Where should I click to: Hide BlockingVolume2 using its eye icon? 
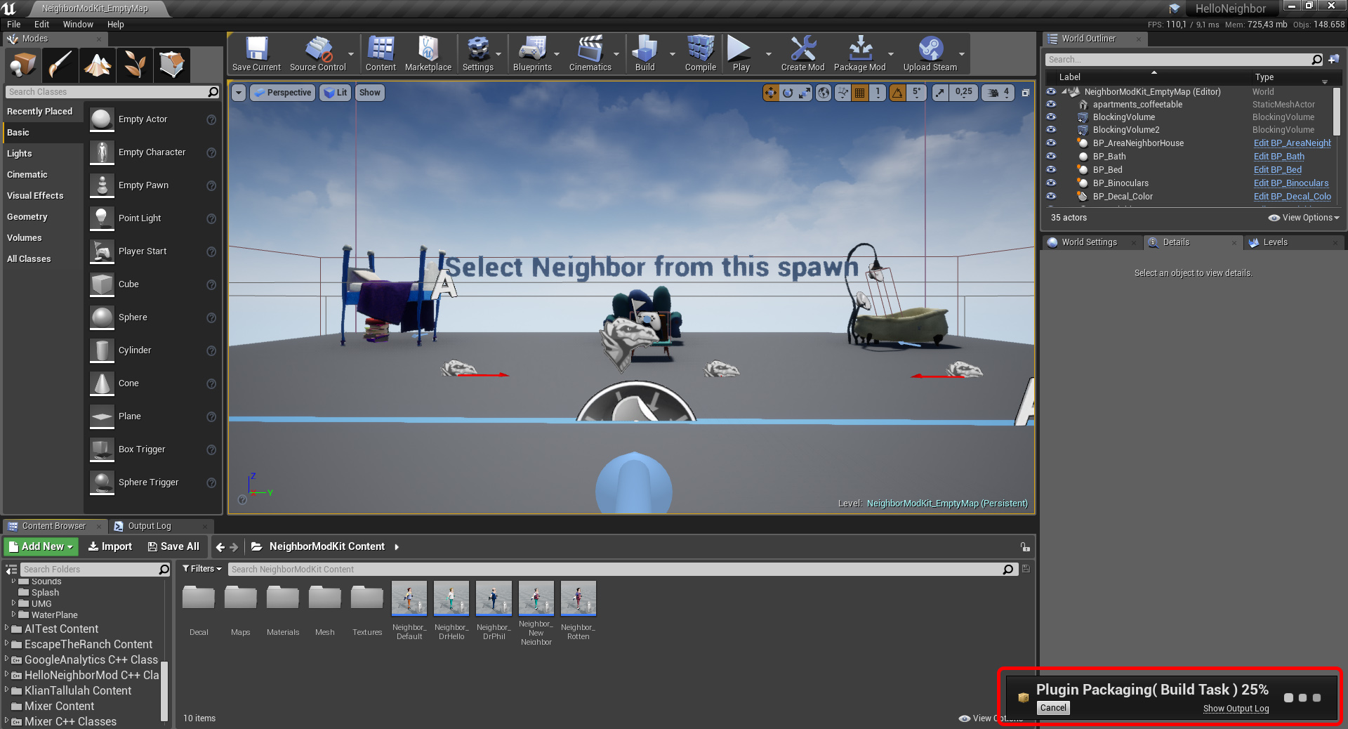point(1051,130)
